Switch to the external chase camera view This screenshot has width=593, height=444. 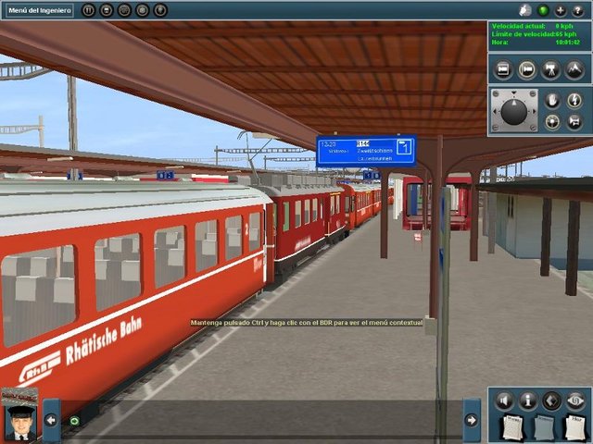[x=526, y=69]
